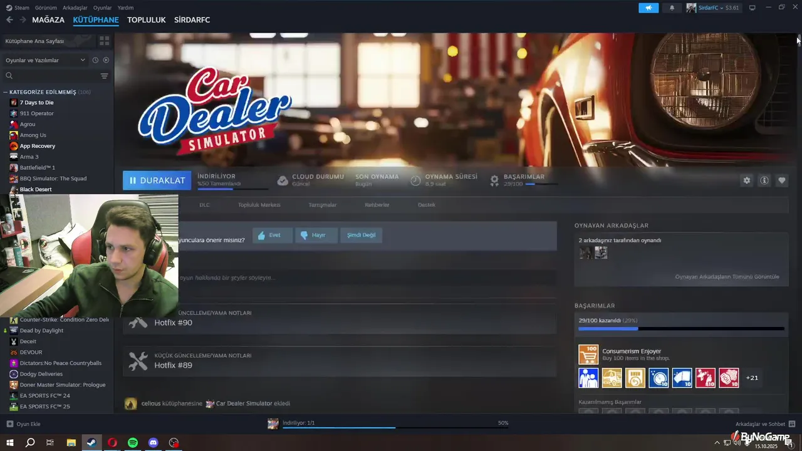Click the thumbs-up Evet recommend button

click(x=273, y=235)
